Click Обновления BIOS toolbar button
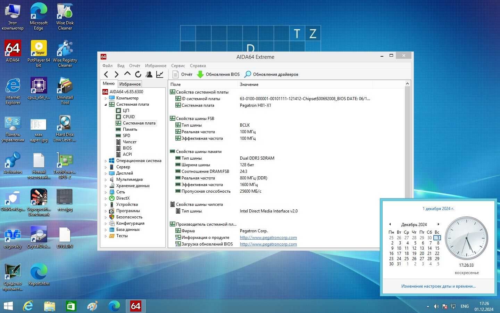 tap(218, 74)
